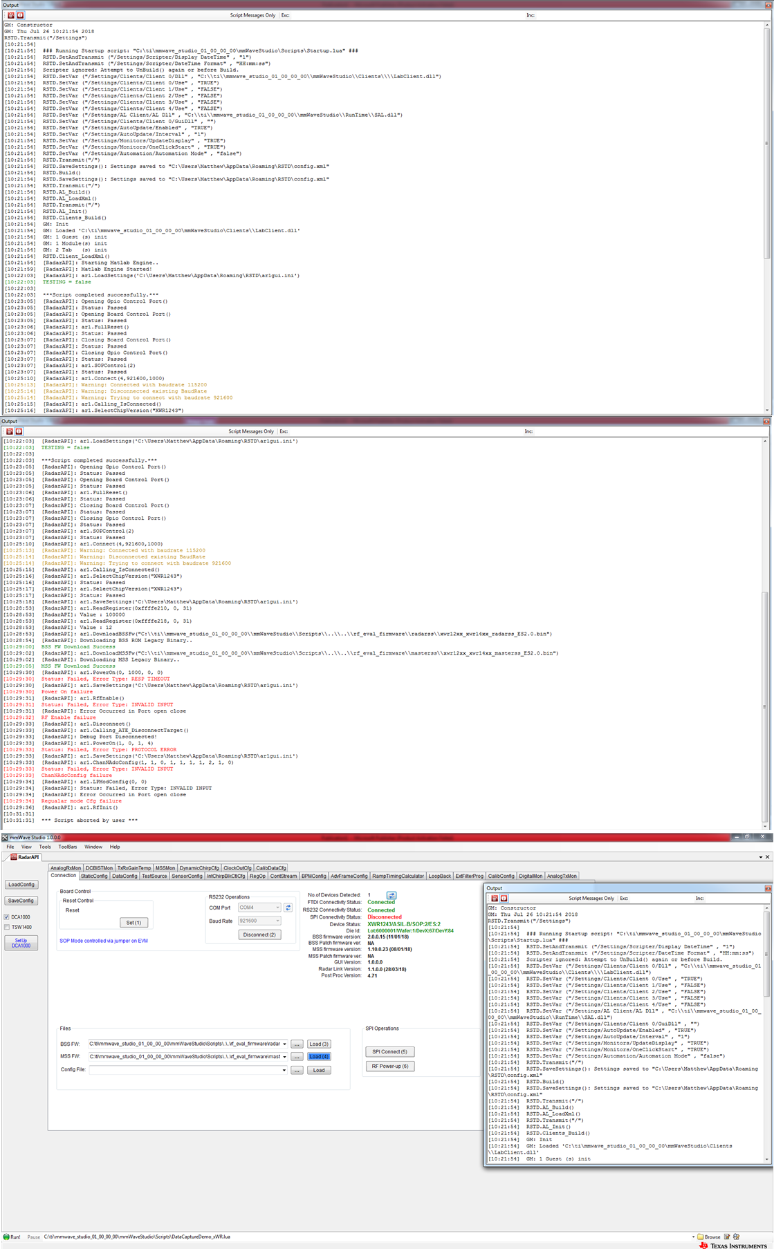Open the Window menu
The image size is (774, 1249).
[x=93, y=847]
